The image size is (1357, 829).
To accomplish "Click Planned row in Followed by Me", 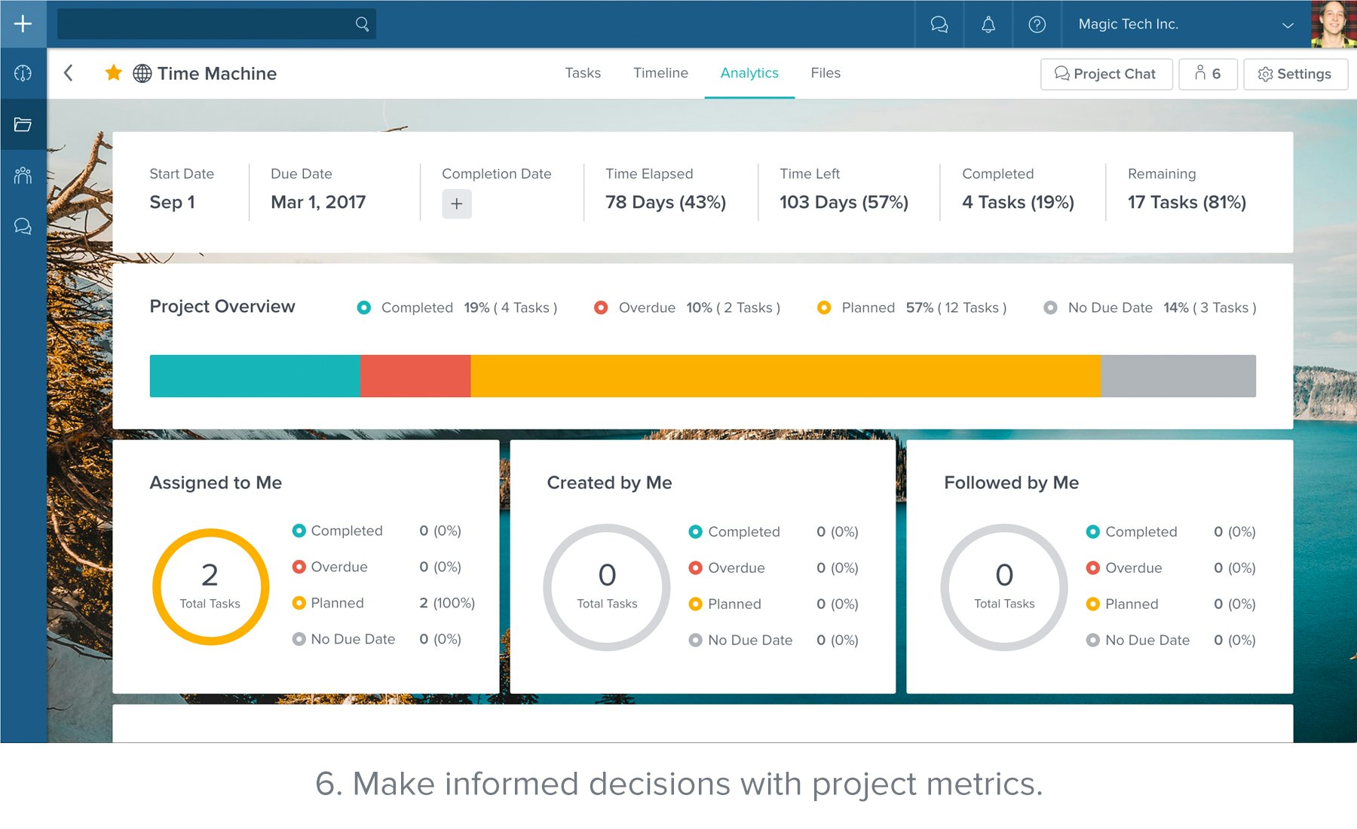I will click(1171, 604).
